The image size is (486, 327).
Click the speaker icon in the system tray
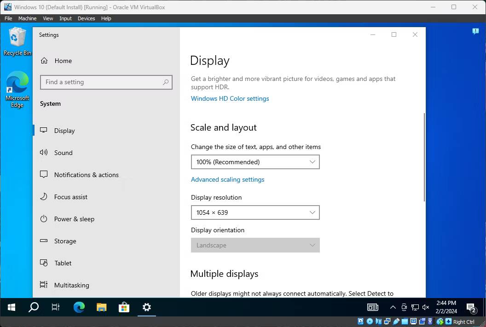point(425,307)
